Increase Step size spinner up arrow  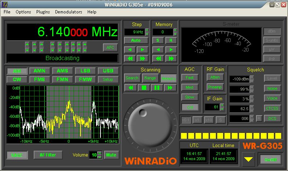click(147, 30)
